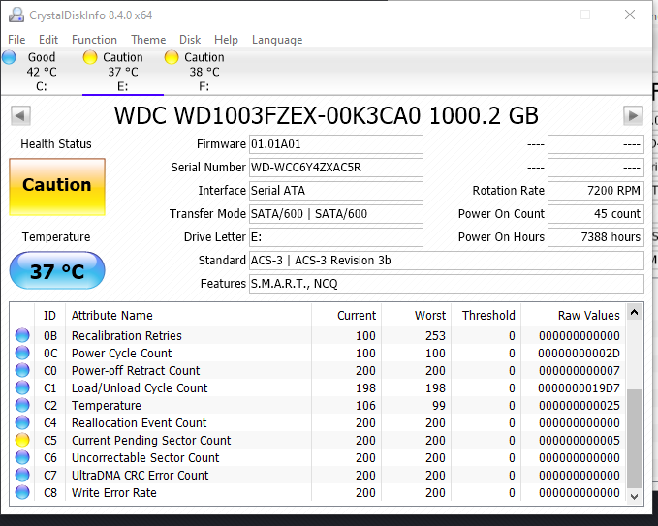The image size is (658, 526).
Task: Click the Interface field Serial ATA
Action: pos(335,191)
